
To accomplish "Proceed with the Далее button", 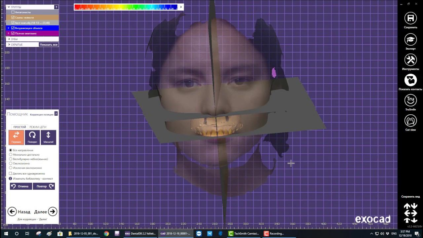I will point(46,212).
